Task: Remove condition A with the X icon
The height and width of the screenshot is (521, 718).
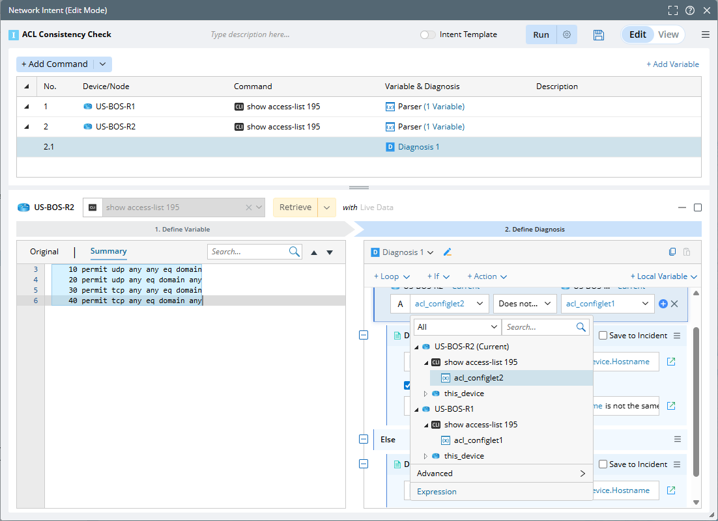Action: coord(674,304)
